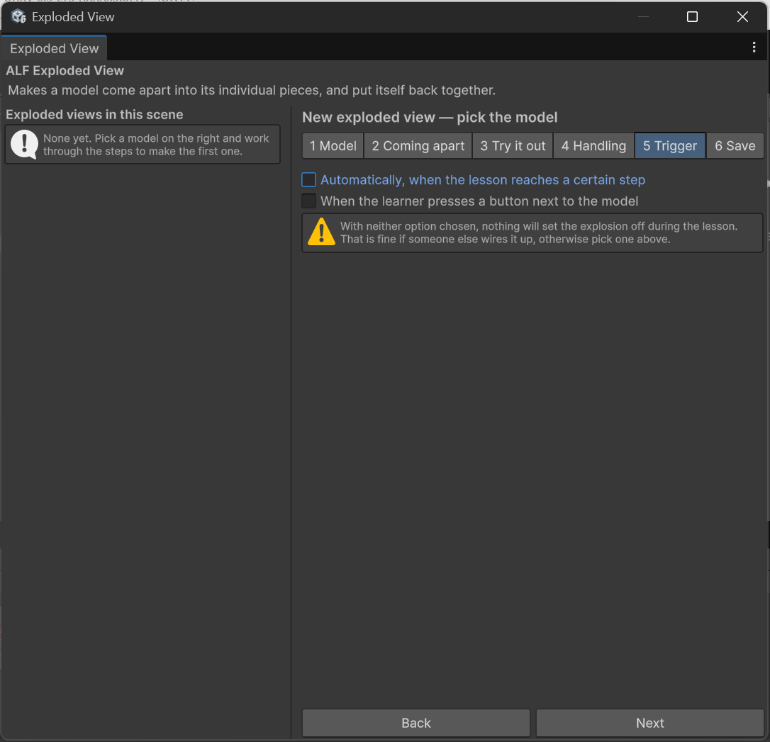This screenshot has width=770, height=742.
Task: Click the 'None yet' info message box
Action: click(x=143, y=145)
